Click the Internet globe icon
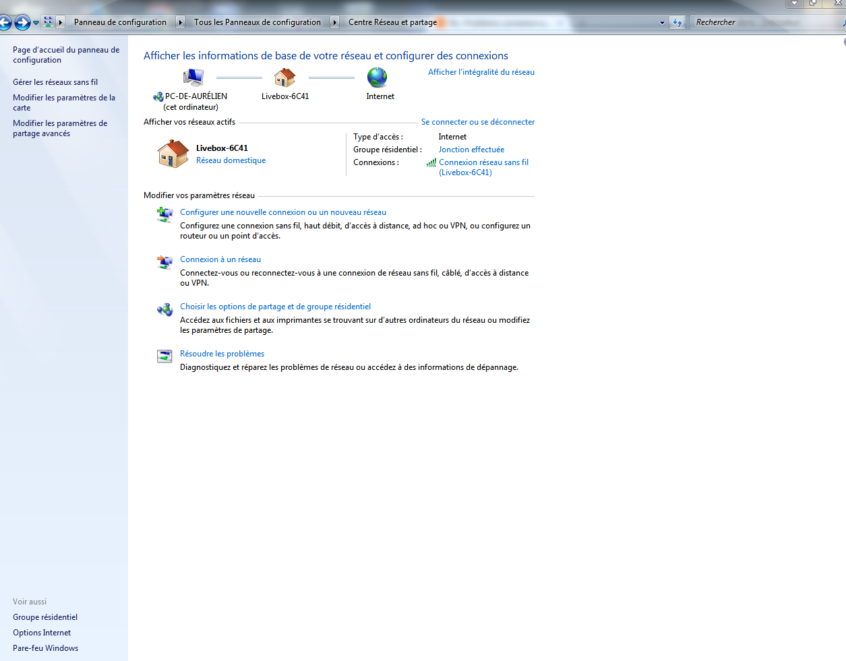Image resolution: width=846 pixels, height=661 pixels. point(377,77)
